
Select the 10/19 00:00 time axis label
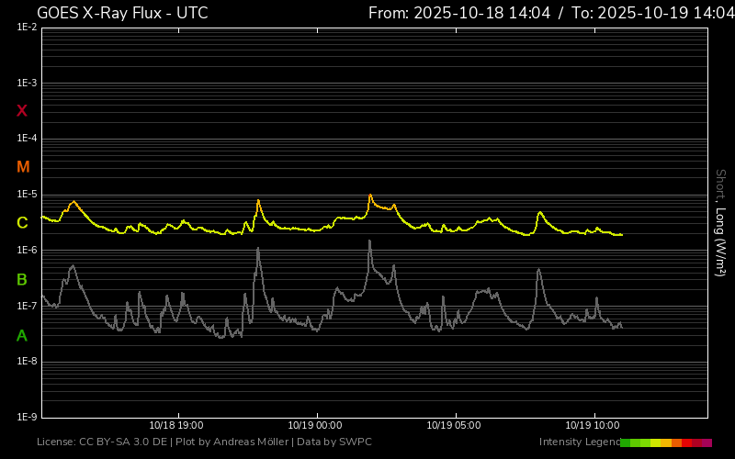[315, 426]
